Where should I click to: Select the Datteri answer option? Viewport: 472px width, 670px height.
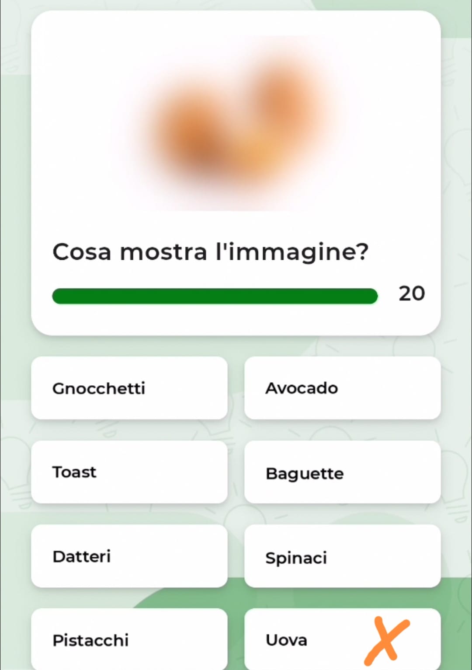(129, 556)
